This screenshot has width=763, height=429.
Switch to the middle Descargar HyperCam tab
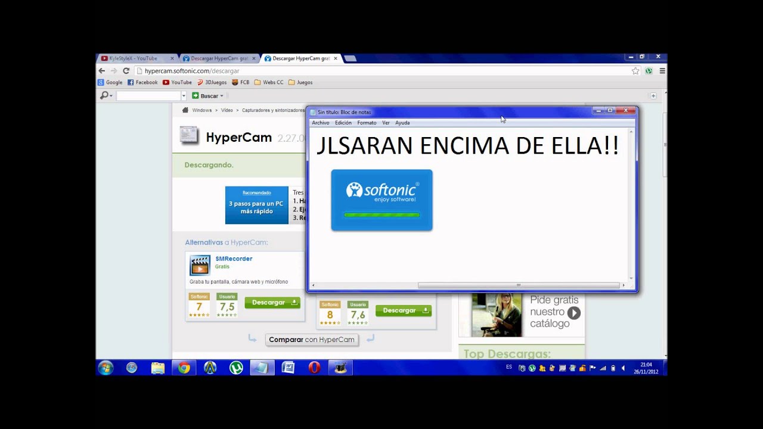[219, 58]
